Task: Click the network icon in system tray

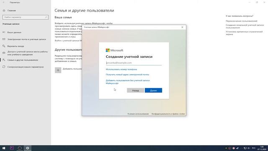Action: pos(245,148)
